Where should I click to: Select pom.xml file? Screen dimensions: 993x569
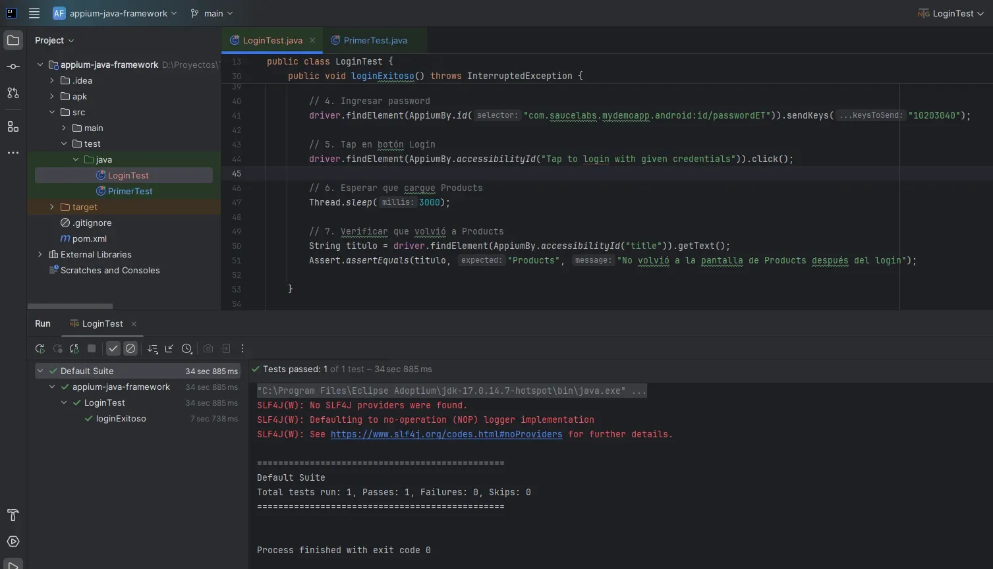point(84,238)
